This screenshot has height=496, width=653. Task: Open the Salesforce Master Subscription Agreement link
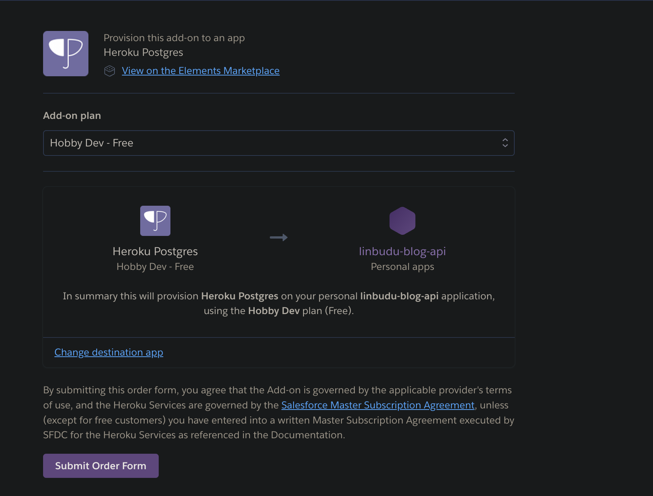378,405
